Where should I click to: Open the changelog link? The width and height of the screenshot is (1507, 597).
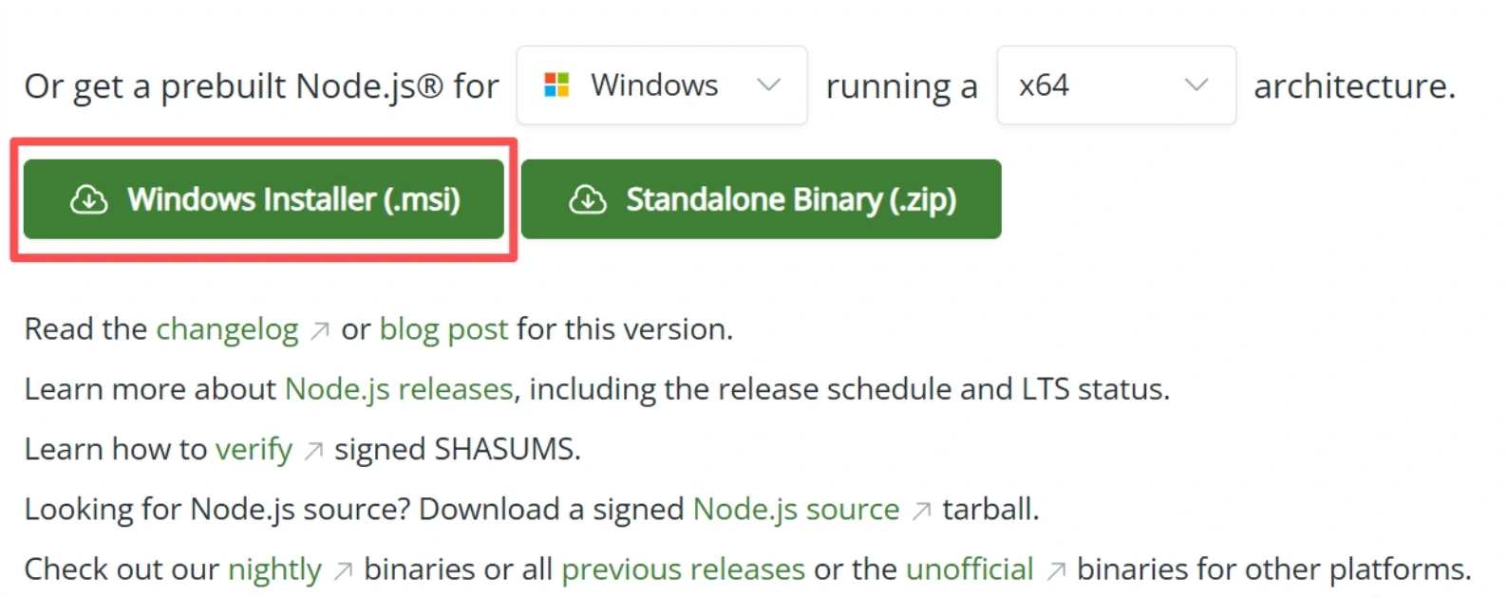click(x=226, y=328)
